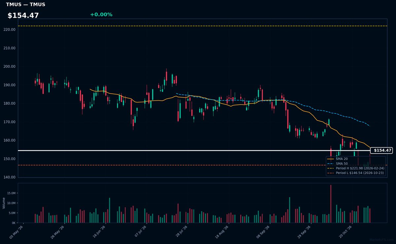Click the 18 Aug '26 date label
This screenshot has height=244, width=396.
click(222, 232)
